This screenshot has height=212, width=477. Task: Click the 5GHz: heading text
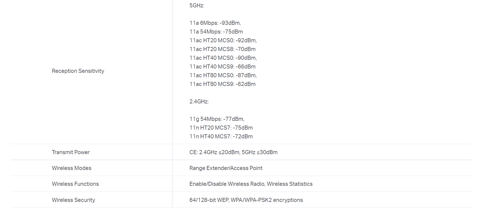(197, 5)
